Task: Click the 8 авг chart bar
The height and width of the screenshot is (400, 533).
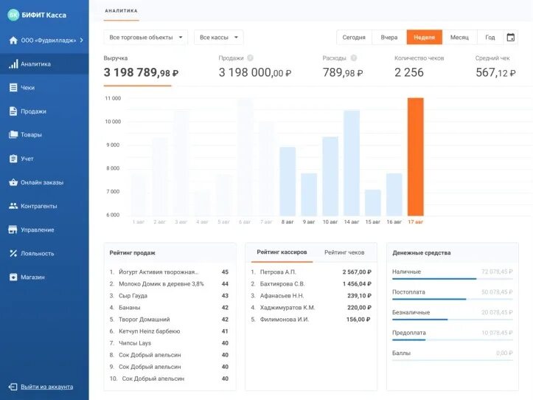Action: click(288, 181)
